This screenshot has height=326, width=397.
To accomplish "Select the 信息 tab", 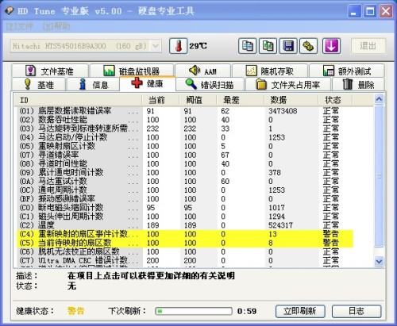I will click(x=93, y=85).
